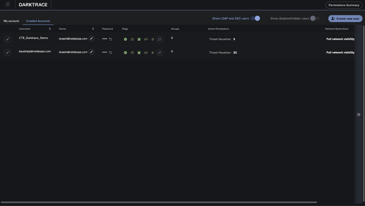
Task: Toggle the alarm clock flag for kaushalp@netskope.com
Action: [x=139, y=53]
